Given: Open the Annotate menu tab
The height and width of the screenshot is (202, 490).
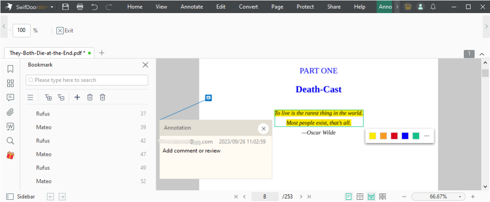Looking at the screenshot, I should pyautogui.click(x=192, y=7).
